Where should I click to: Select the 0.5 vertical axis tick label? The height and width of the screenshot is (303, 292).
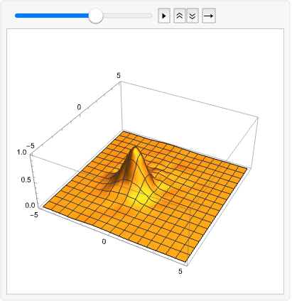tap(26, 180)
